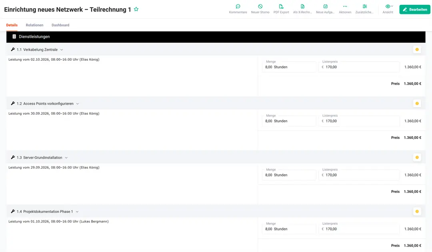
Task: Open the Kommentare icon
Action: pos(238,6)
